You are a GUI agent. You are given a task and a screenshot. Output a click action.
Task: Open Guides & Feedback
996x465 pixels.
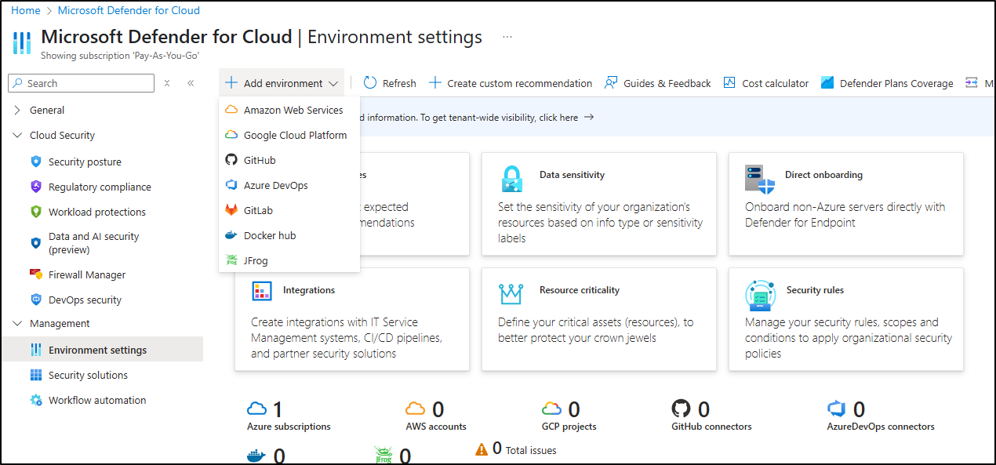[x=657, y=83]
